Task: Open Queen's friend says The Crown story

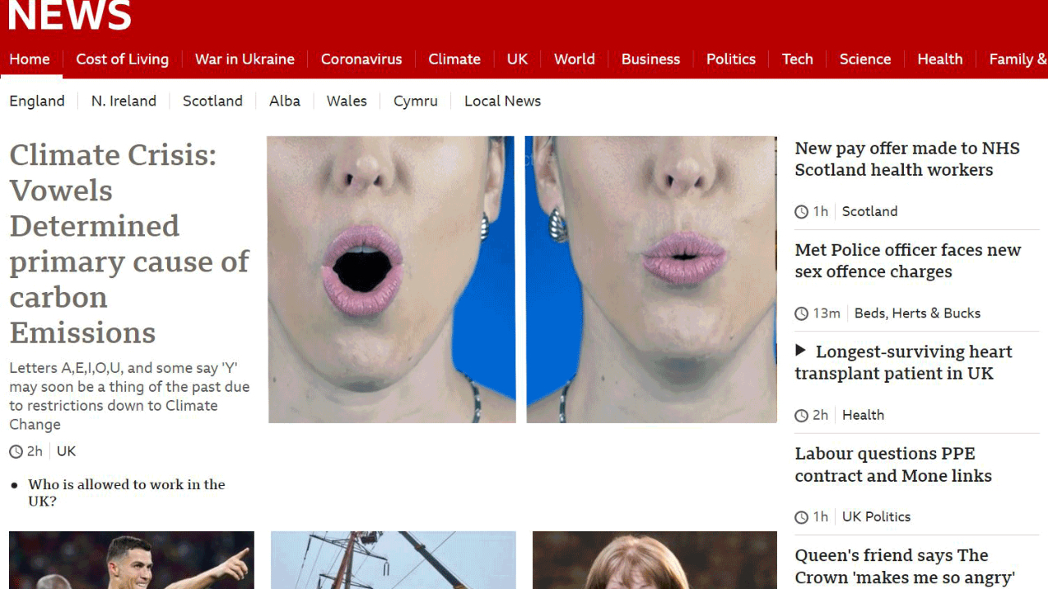Action: [x=905, y=566]
